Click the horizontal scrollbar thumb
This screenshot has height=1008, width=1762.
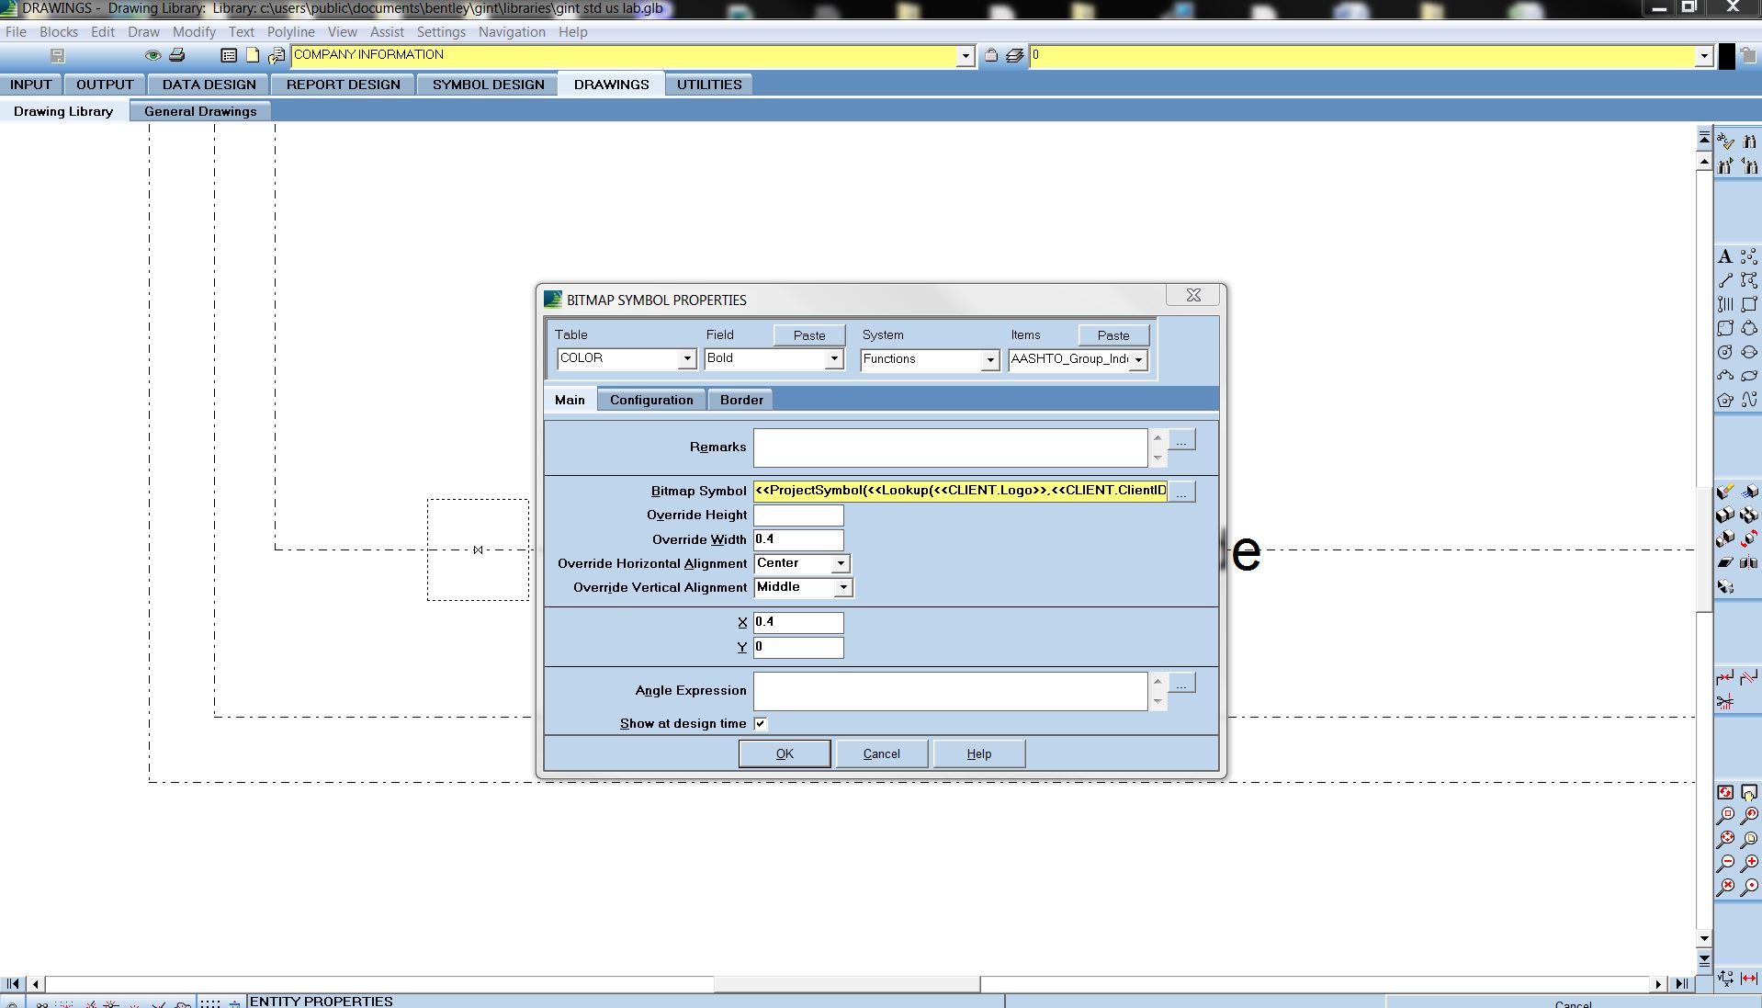[847, 983]
